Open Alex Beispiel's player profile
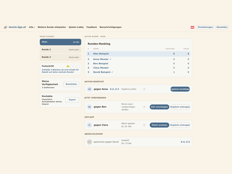The image size is (232, 174). click(x=101, y=54)
